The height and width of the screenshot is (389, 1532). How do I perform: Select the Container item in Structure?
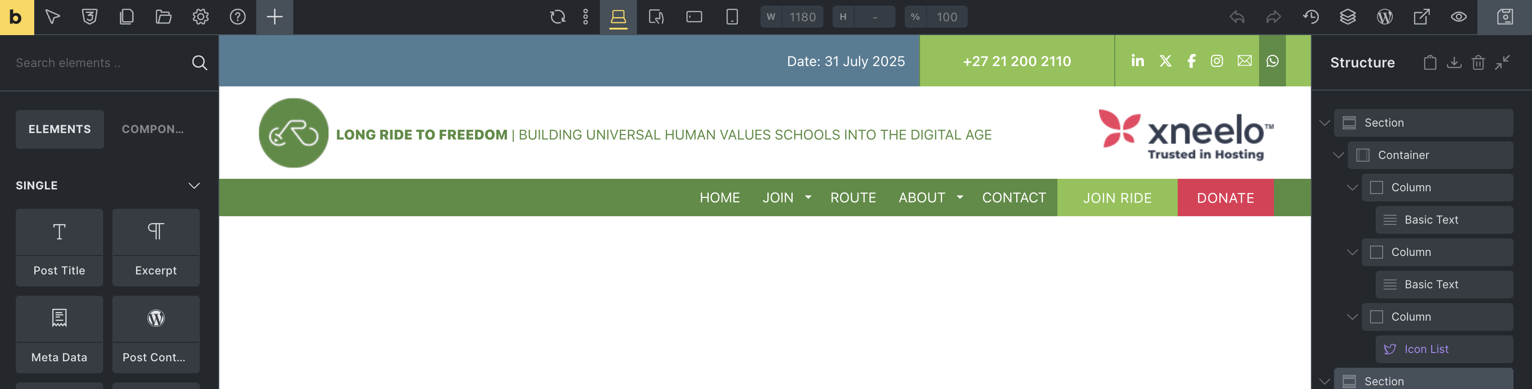click(x=1431, y=156)
